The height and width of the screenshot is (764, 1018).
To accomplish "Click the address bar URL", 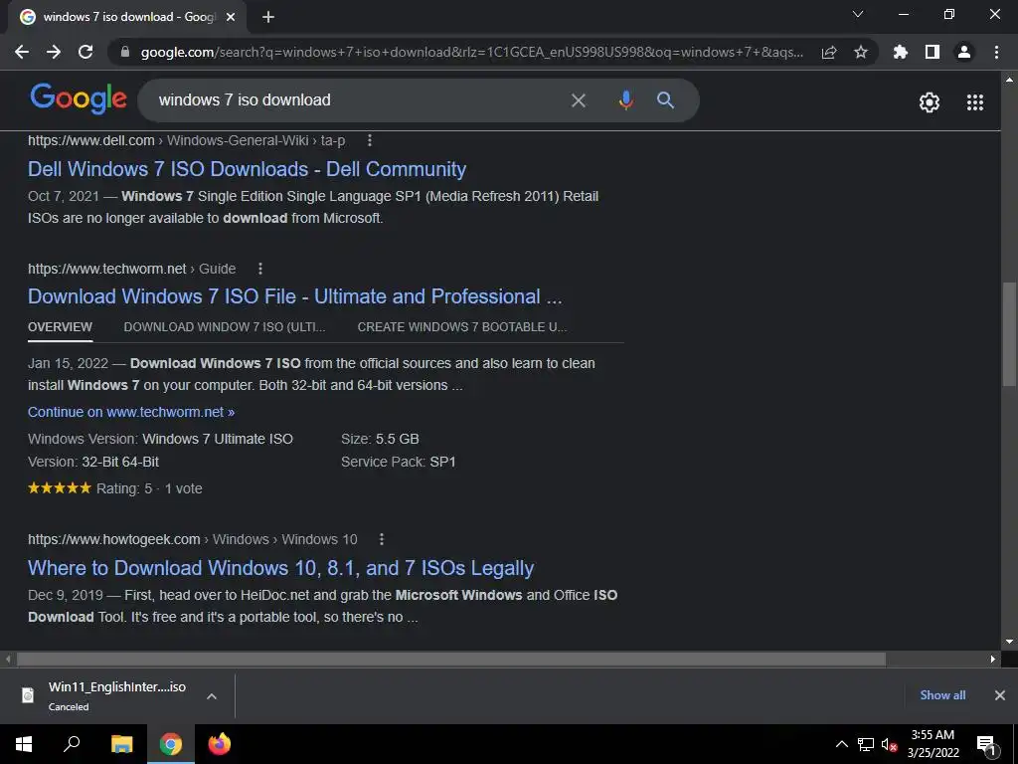I will 472,52.
